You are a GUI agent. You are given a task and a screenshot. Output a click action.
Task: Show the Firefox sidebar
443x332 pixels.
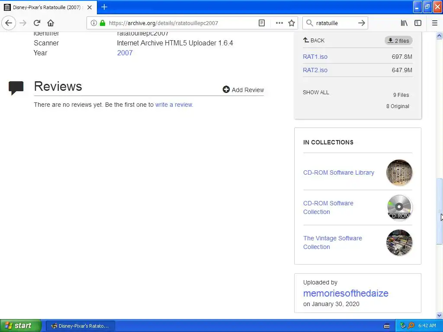[418, 23]
